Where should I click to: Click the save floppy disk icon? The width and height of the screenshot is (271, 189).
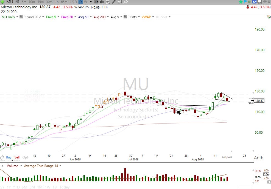click(259, 2)
